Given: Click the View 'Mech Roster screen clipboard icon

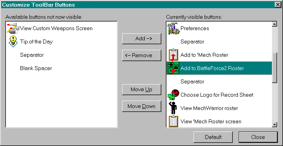Looking at the screenshot, I should (x=173, y=121).
